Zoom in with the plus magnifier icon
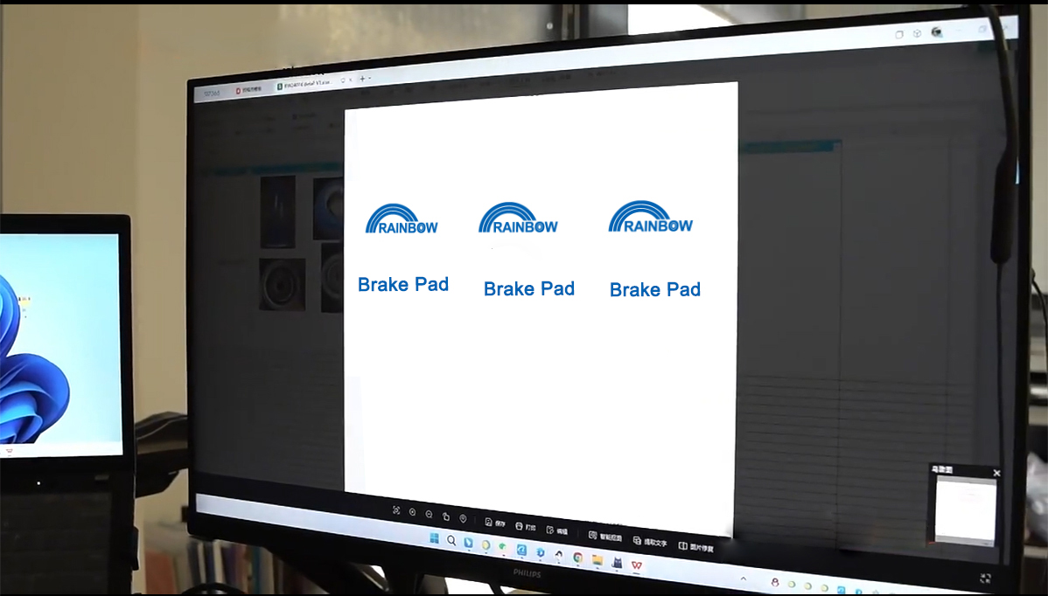The image size is (1048, 596). (x=412, y=512)
